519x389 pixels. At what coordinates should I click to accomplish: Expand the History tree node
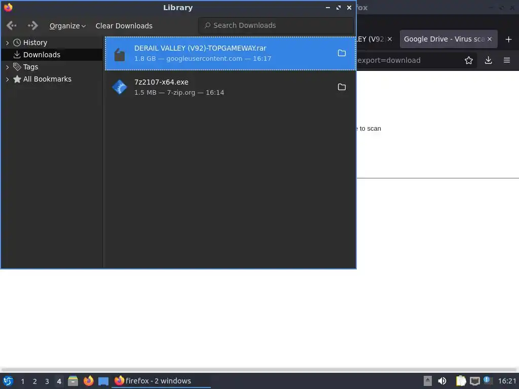tap(7, 43)
